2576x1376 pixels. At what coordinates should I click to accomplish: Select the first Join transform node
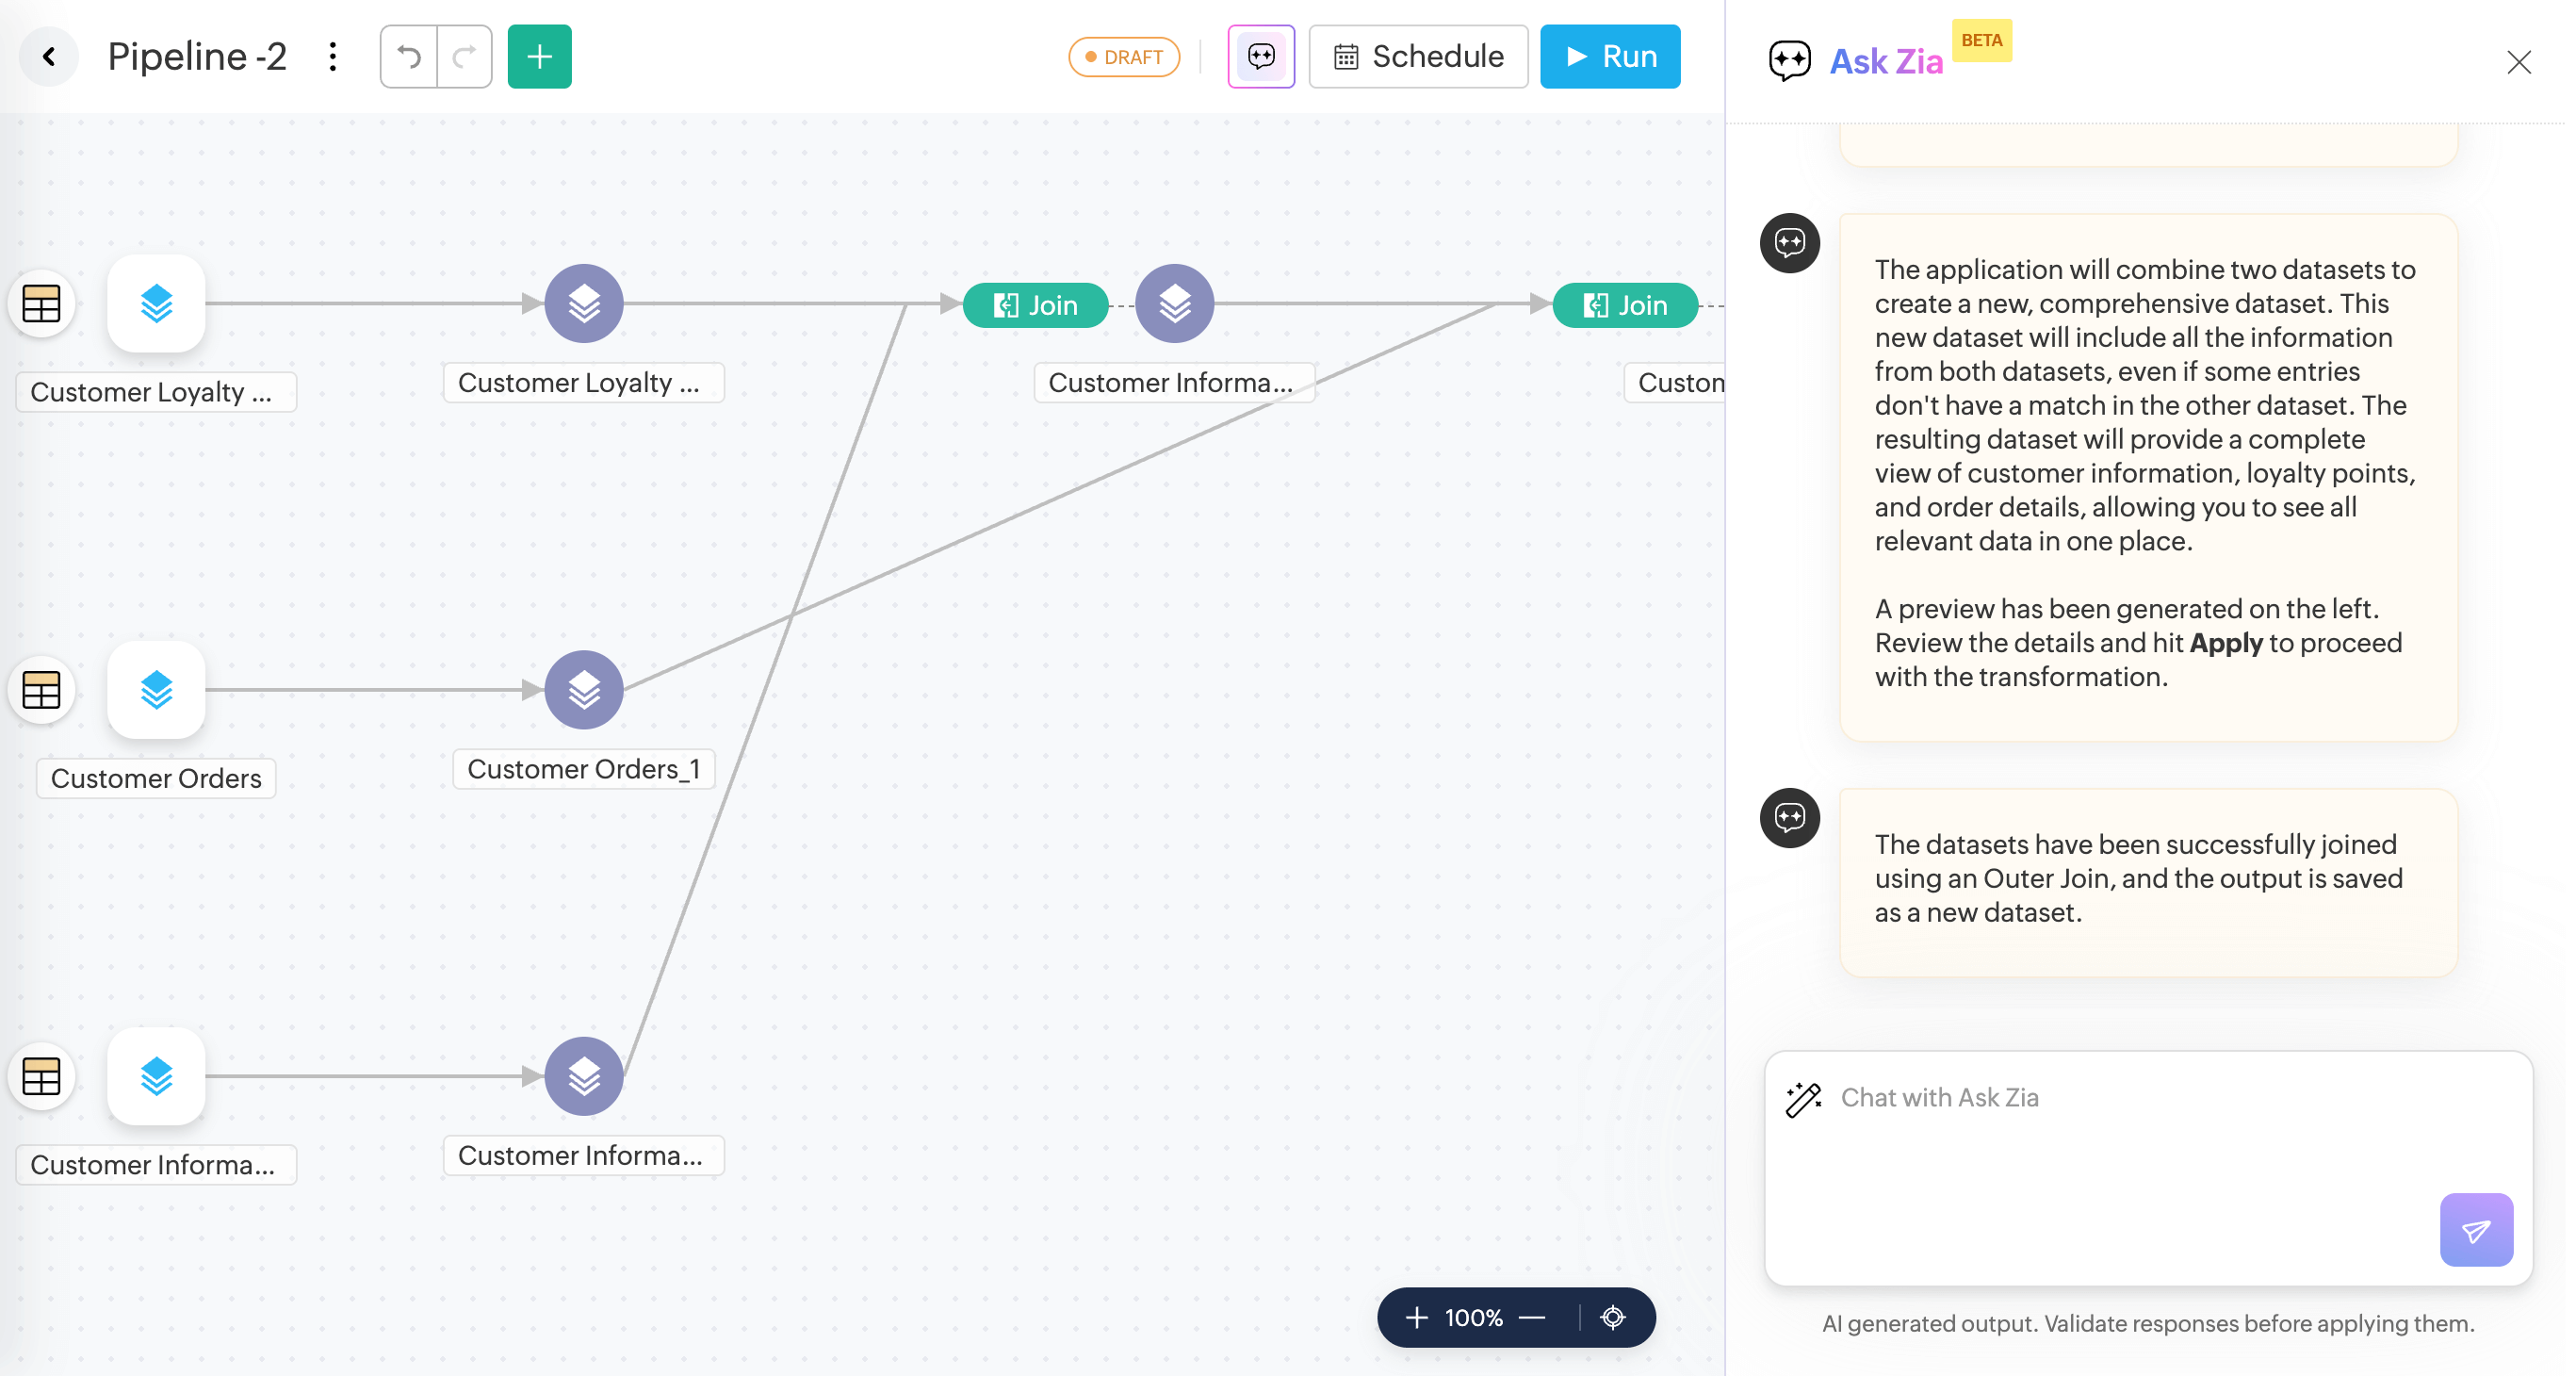tap(1035, 305)
